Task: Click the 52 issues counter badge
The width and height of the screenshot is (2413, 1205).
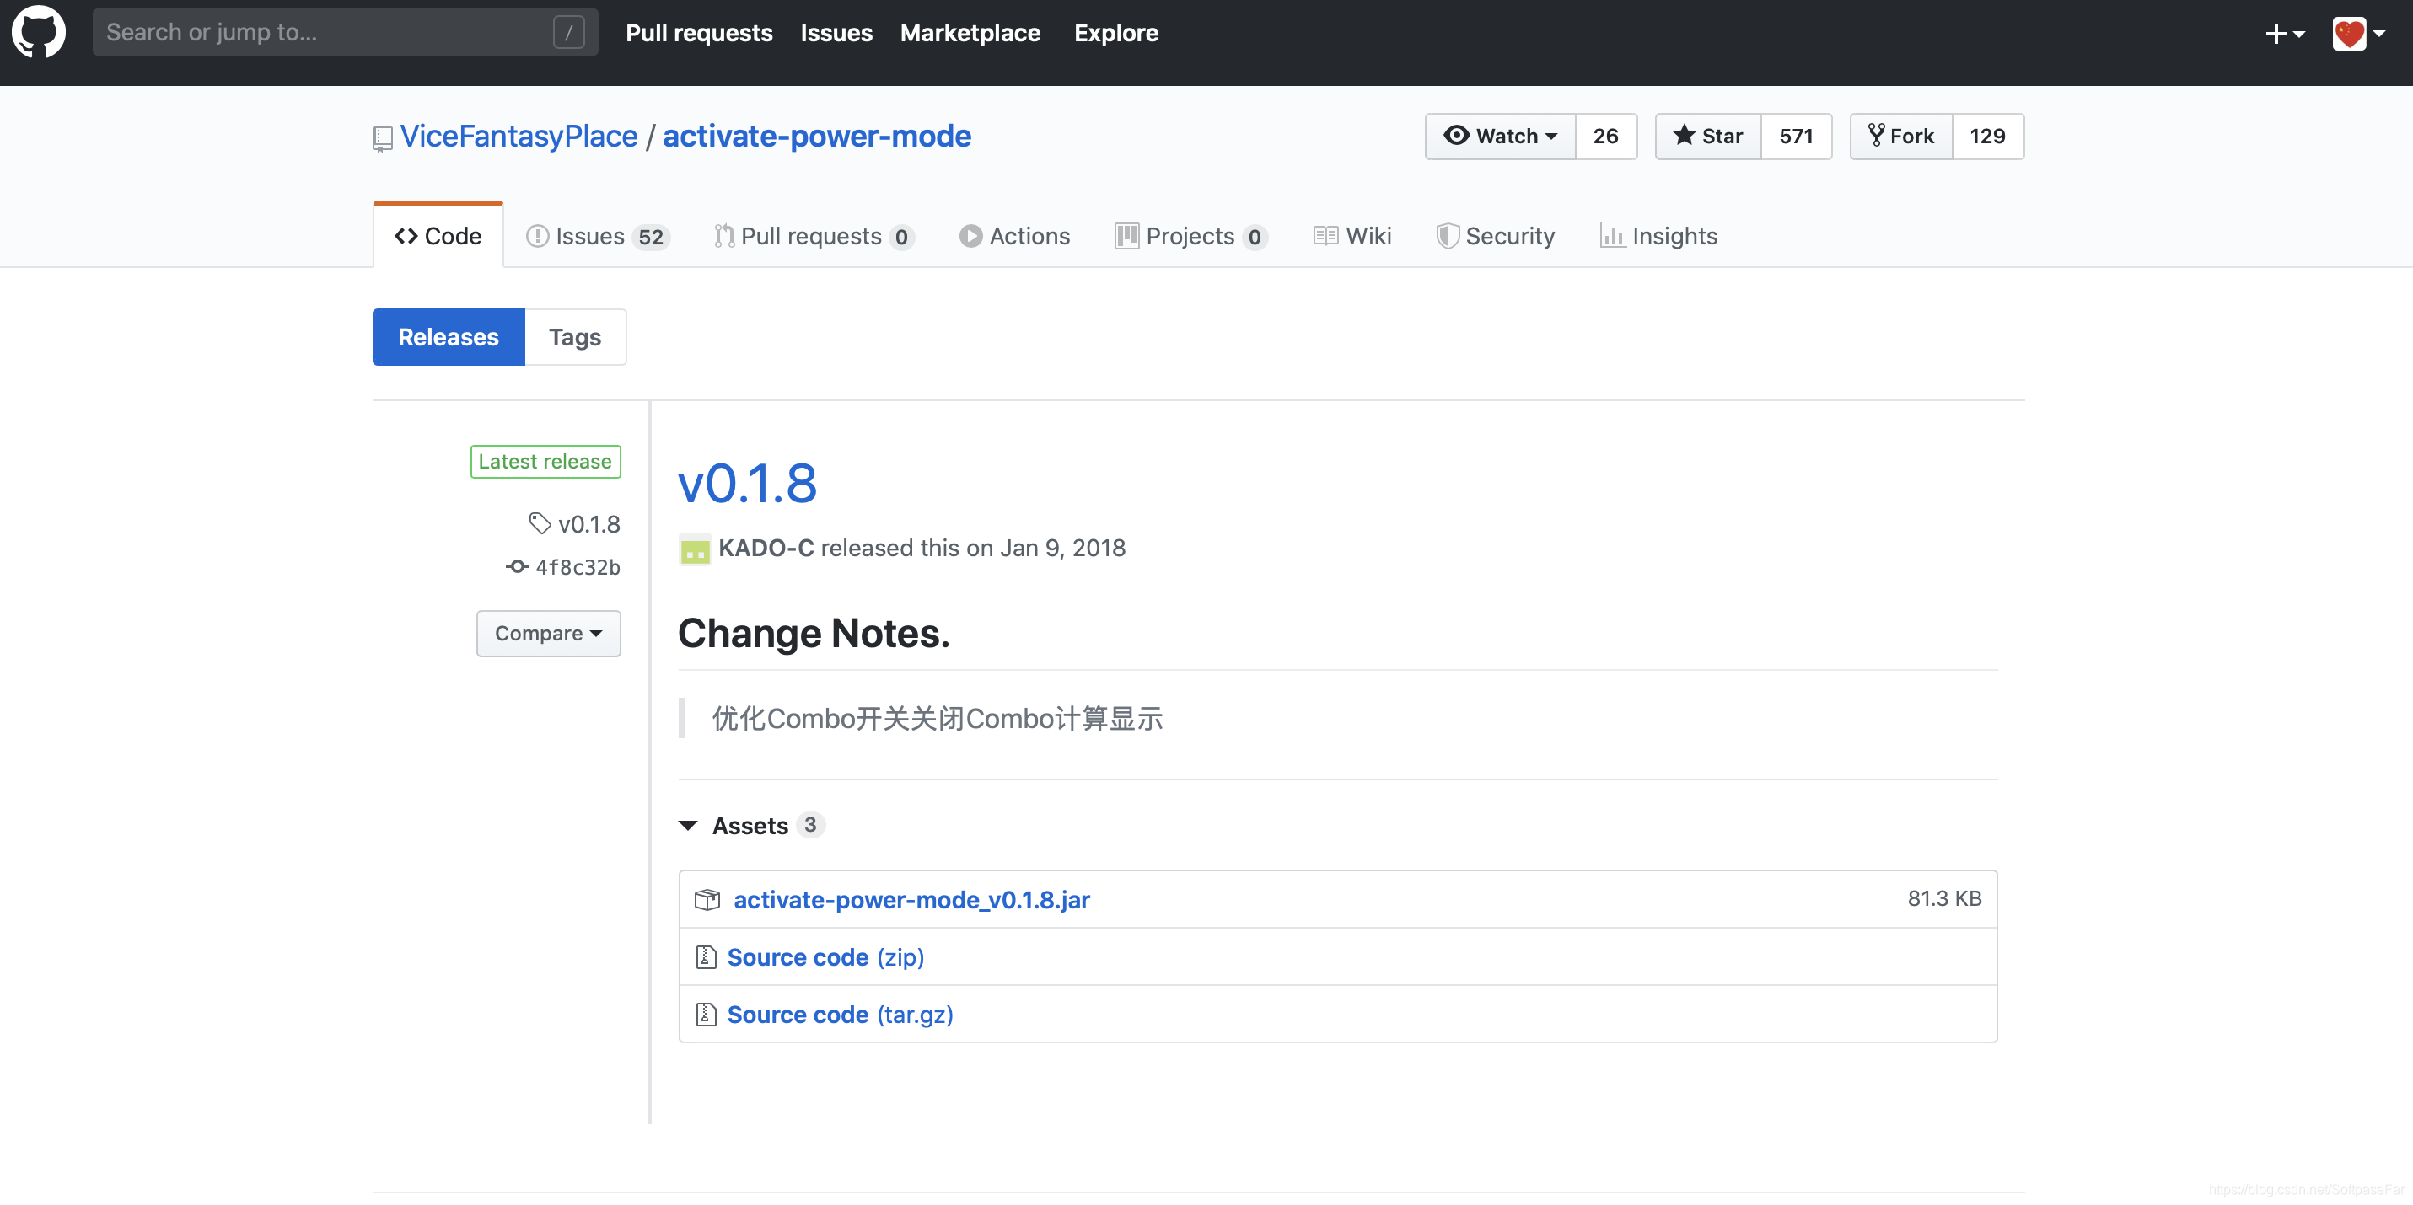Action: point(651,237)
